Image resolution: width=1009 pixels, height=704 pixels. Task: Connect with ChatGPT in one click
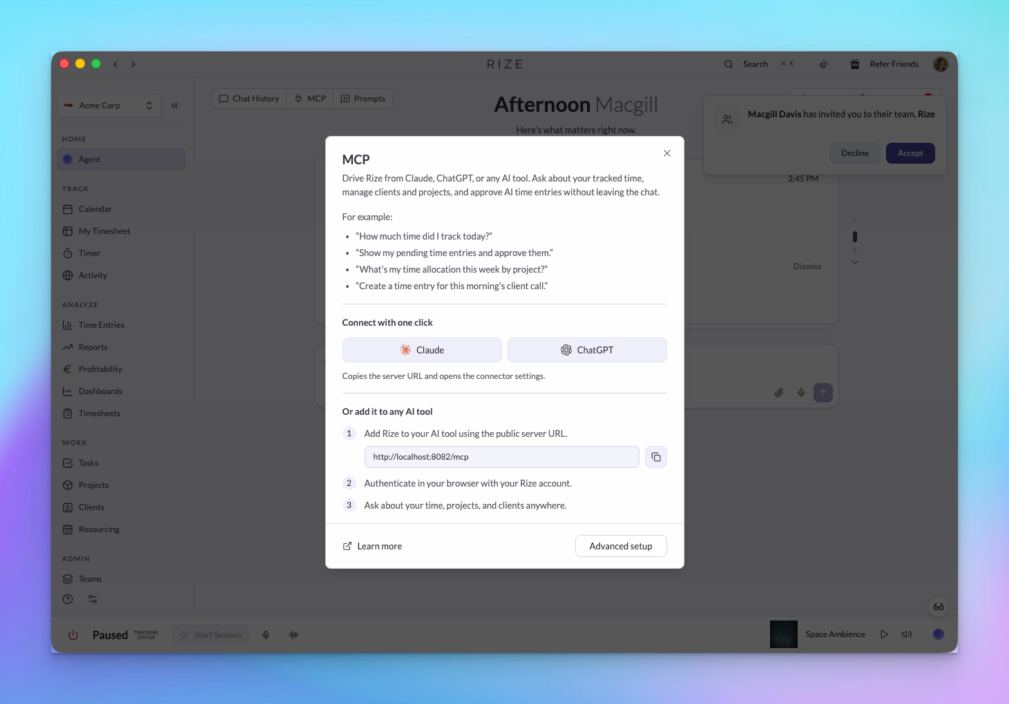pos(587,350)
